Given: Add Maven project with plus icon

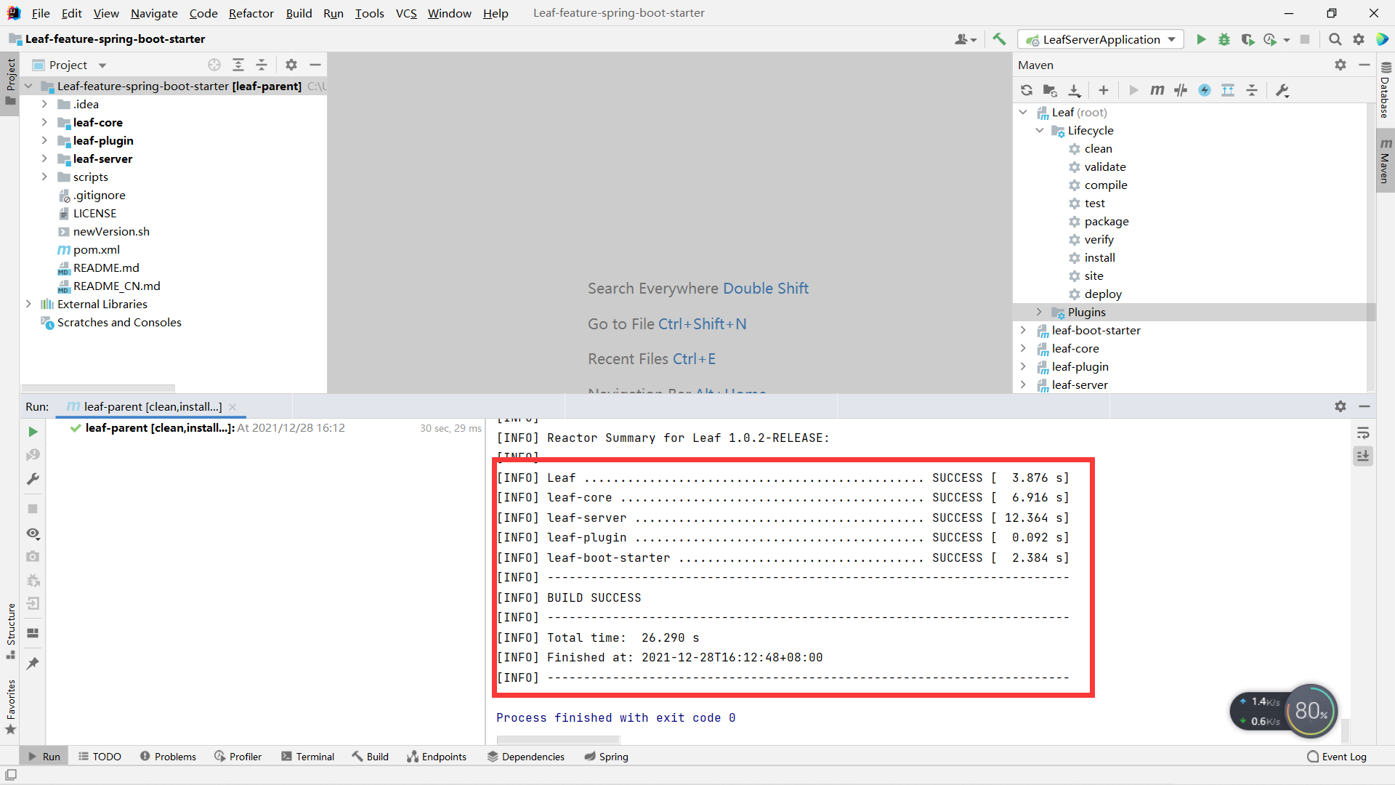Looking at the screenshot, I should click(1104, 90).
